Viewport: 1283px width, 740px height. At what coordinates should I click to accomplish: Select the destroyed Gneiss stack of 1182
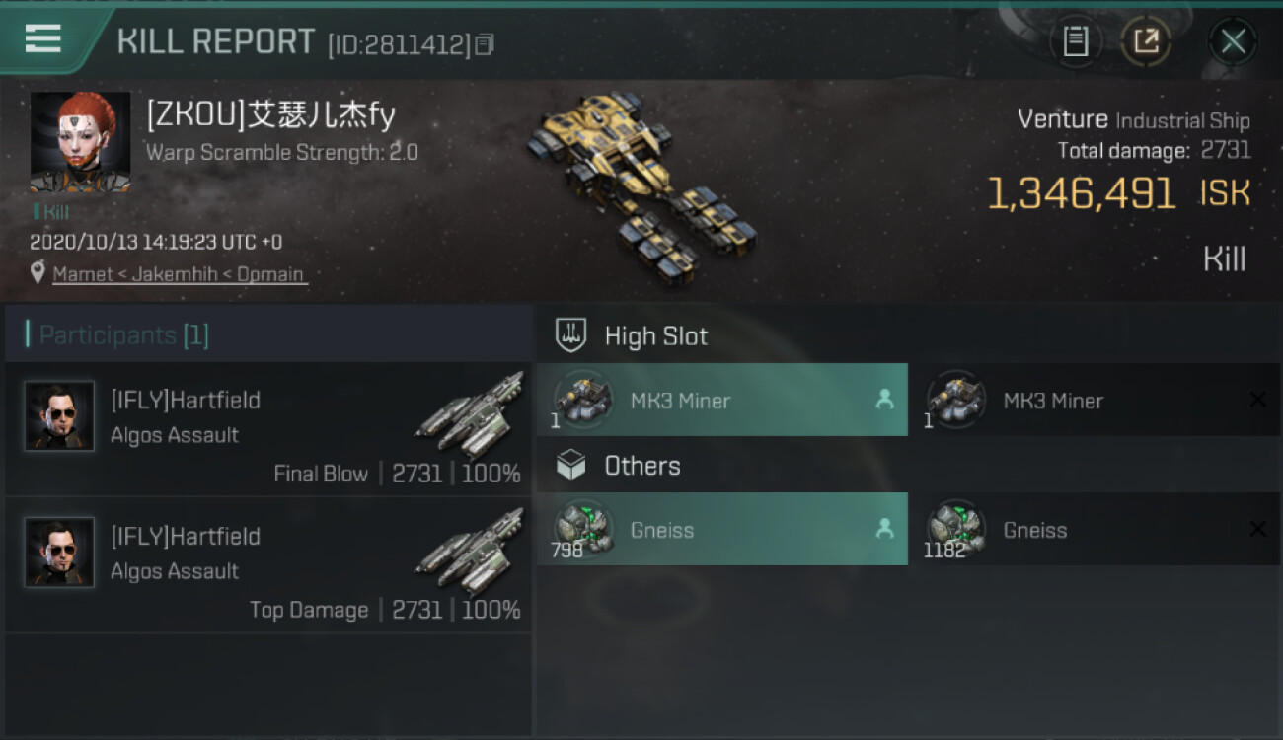pyautogui.click(x=1095, y=529)
